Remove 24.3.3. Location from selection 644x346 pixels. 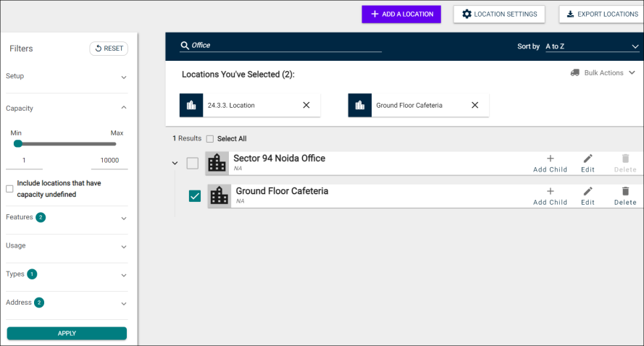[306, 105]
